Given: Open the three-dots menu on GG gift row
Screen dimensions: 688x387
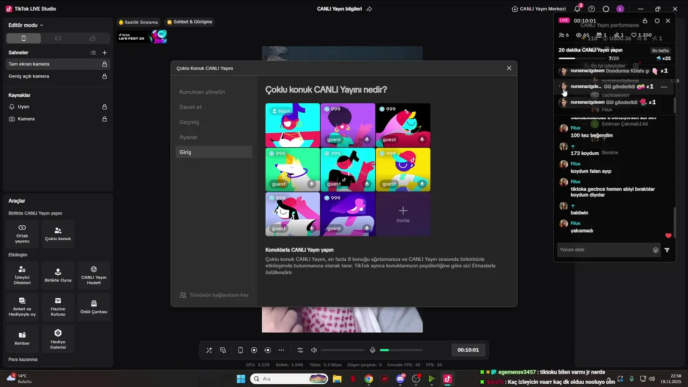Looking at the screenshot, I should [x=664, y=87].
